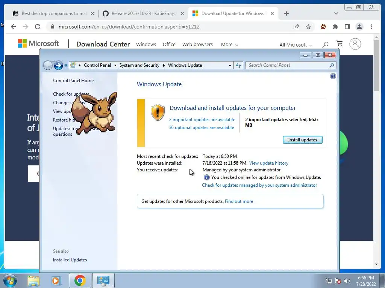The image size is (385, 288).
Task: Refresh the Control Panel address bar
Action: click(x=238, y=65)
